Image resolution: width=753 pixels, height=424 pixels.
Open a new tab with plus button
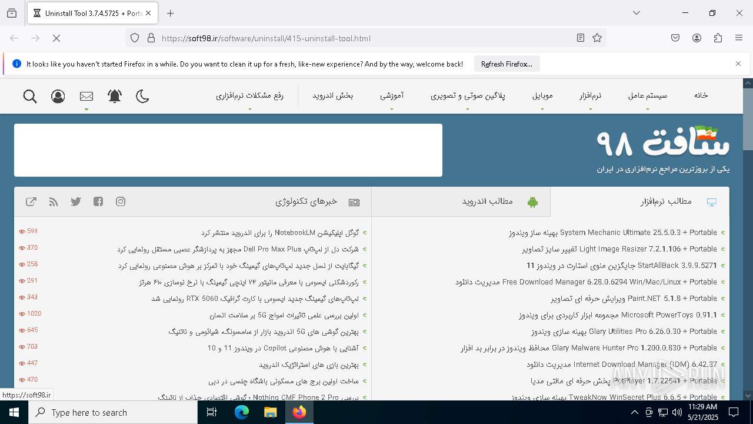pos(171,13)
